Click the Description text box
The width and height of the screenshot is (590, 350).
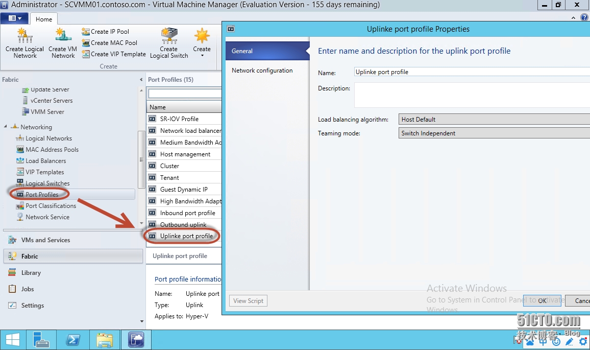coord(472,95)
